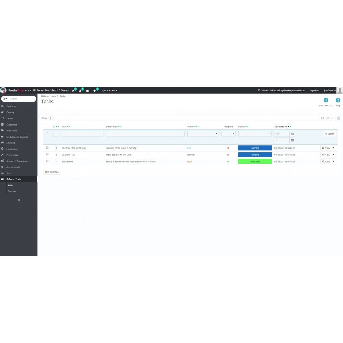Click the Pending status badge for Another Task
This screenshot has width=343, height=343.
[x=255, y=148]
